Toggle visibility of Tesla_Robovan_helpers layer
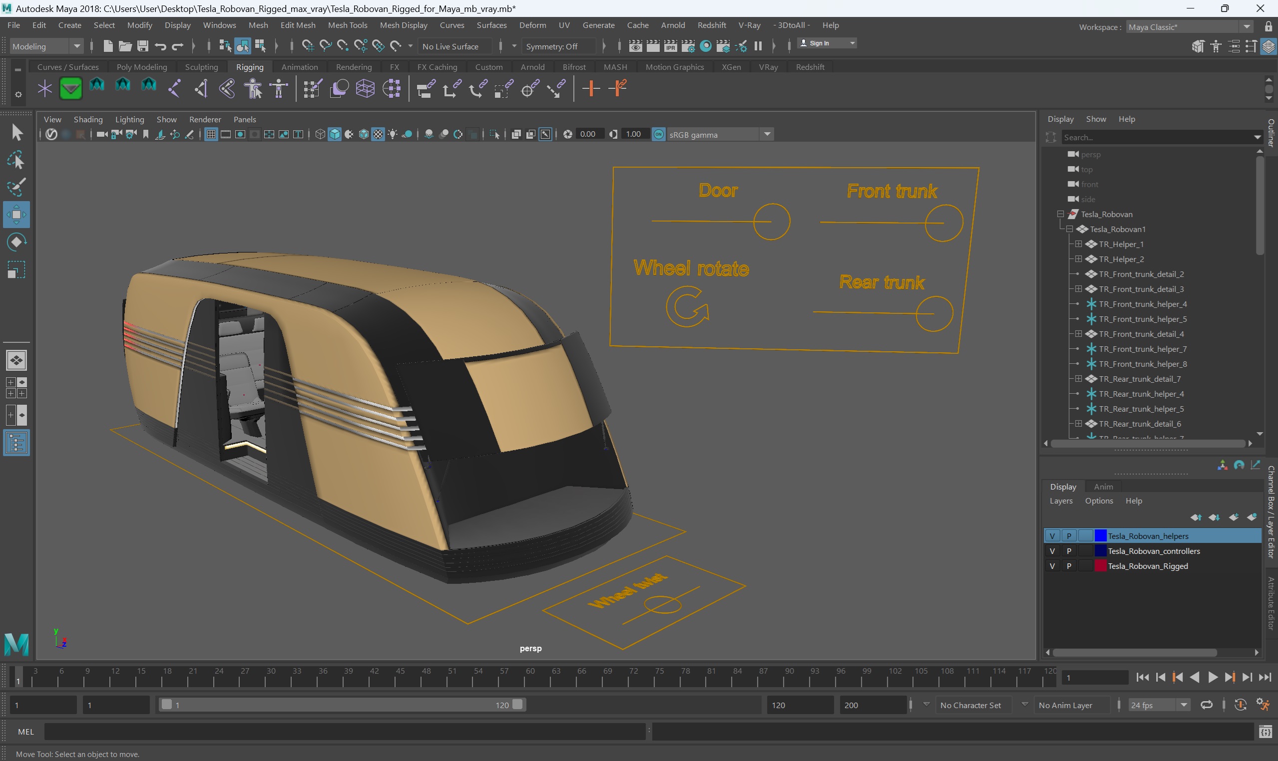The height and width of the screenshot is (761, 1278). click(x=1052, y=536)
